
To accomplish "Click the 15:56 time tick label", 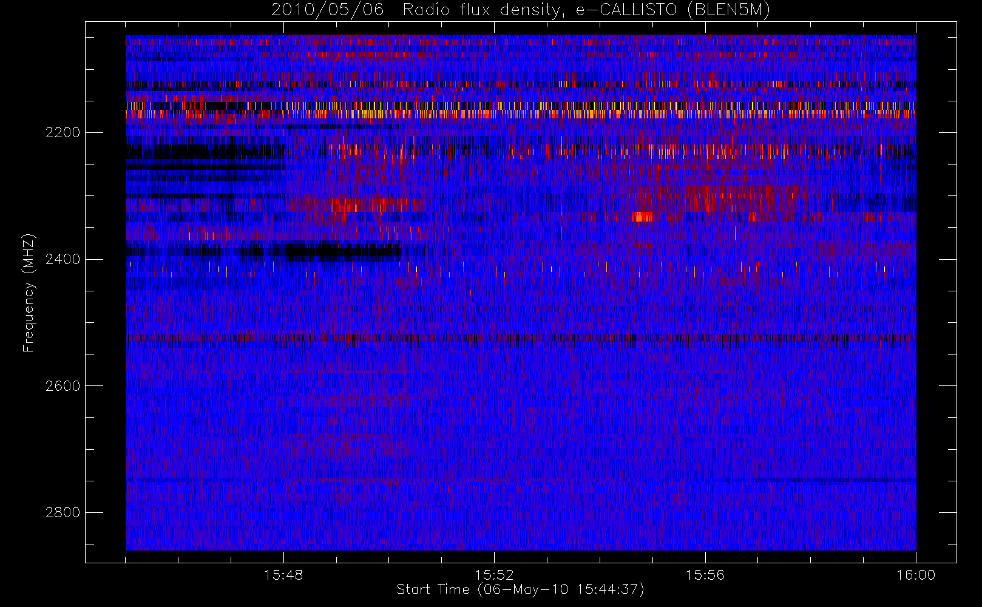I will point(705,575).
